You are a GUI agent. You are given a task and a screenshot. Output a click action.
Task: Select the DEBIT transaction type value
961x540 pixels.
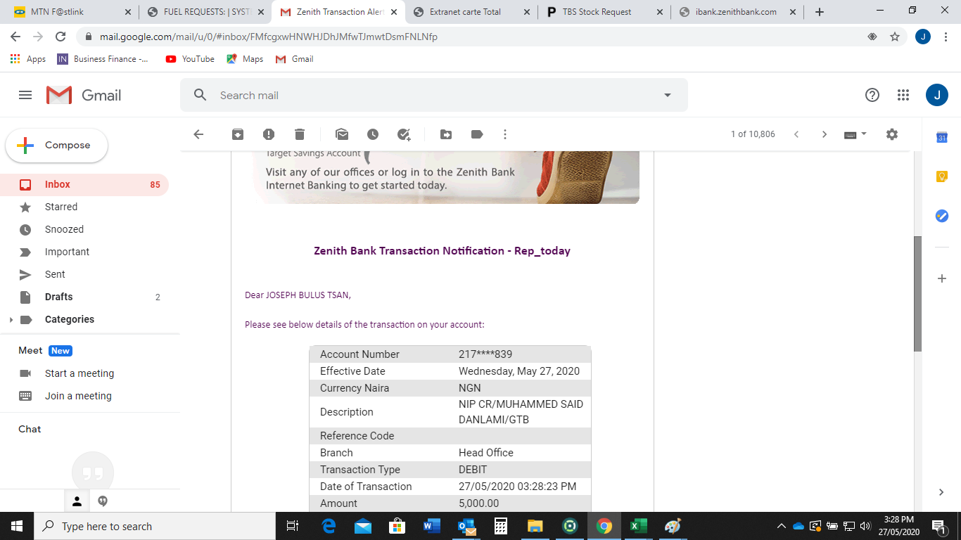point(473,470)
